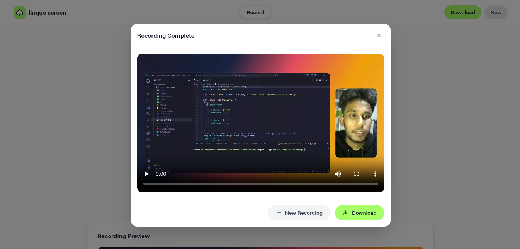Viewport: 520px width, 249px height.
Task: Click Download in the top bar
Action: (463, 12)
